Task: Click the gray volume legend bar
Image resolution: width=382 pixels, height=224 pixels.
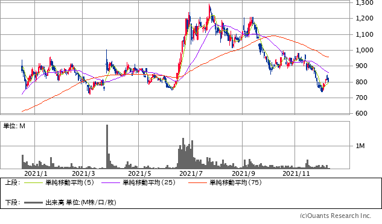Action: pos(33,202)
